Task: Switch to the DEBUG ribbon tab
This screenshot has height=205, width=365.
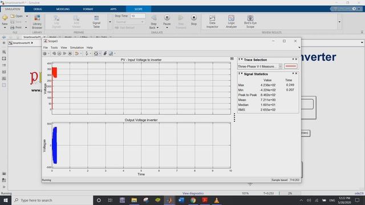Action: [x=38, y=9]
